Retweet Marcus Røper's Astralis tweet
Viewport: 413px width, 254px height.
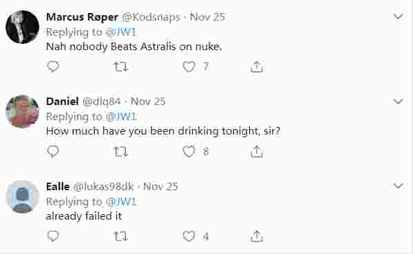point(121,67)
